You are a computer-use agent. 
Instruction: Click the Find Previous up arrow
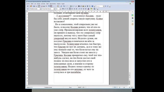tap(108, 6)
